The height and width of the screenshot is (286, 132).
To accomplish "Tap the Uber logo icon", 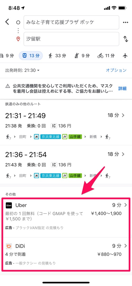I will (9, 205).
